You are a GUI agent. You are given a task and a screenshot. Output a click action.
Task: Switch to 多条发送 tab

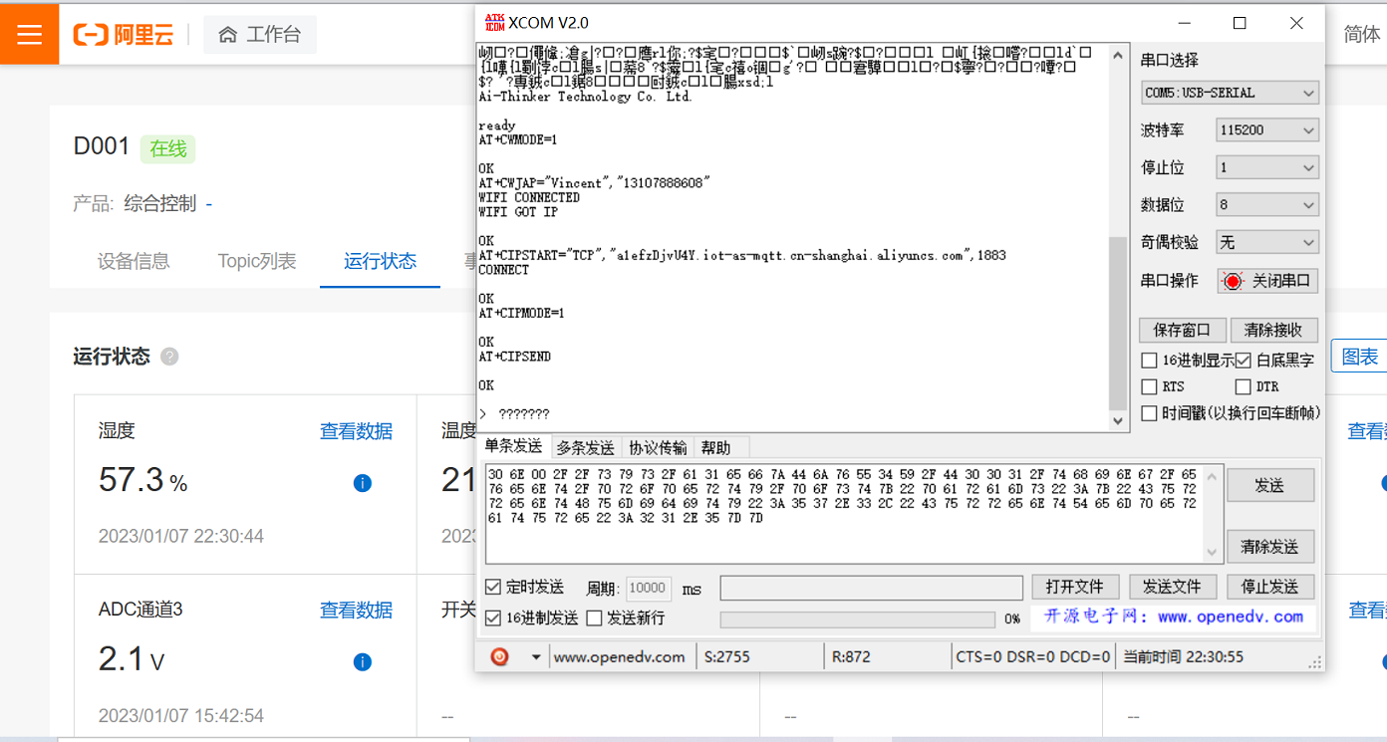pyautogui.click(x=585, y=448)
